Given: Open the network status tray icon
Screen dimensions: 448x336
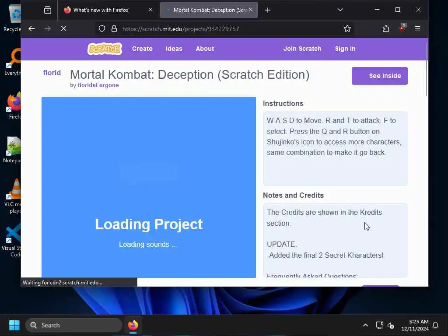Looking at the screenshot, I should [x=379, y=325].
